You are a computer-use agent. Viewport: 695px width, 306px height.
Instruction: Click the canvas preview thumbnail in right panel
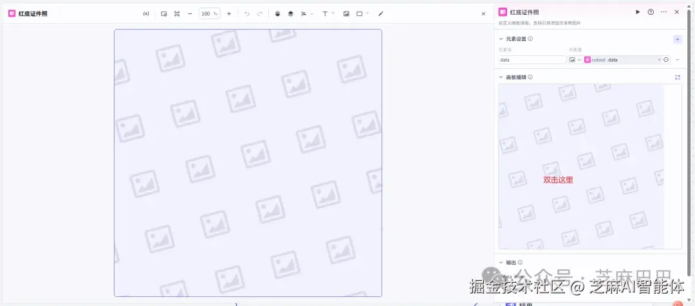[x=590, y=166]
